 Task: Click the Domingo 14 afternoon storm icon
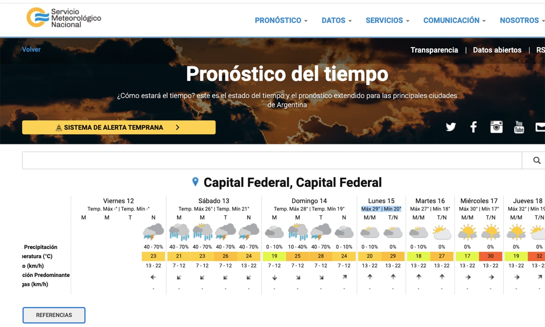click(321, 232)
